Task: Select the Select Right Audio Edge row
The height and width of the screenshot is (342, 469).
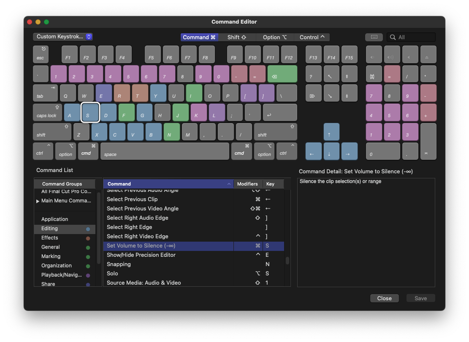Action: pyautogui.click(x=194, y=218)
